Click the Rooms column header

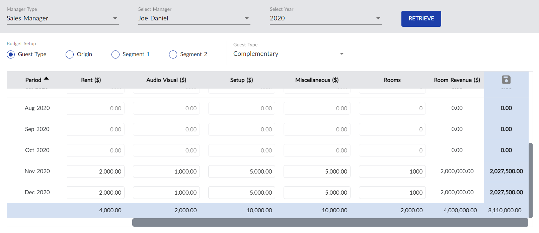click(x=392, y=80)
